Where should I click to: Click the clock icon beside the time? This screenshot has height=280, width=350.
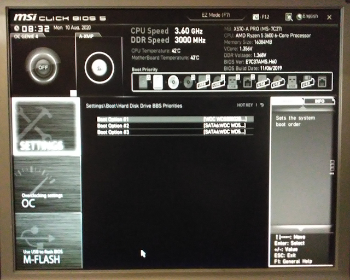(x=17, y=28)
